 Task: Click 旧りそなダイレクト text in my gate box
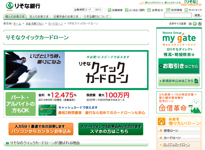180,49
